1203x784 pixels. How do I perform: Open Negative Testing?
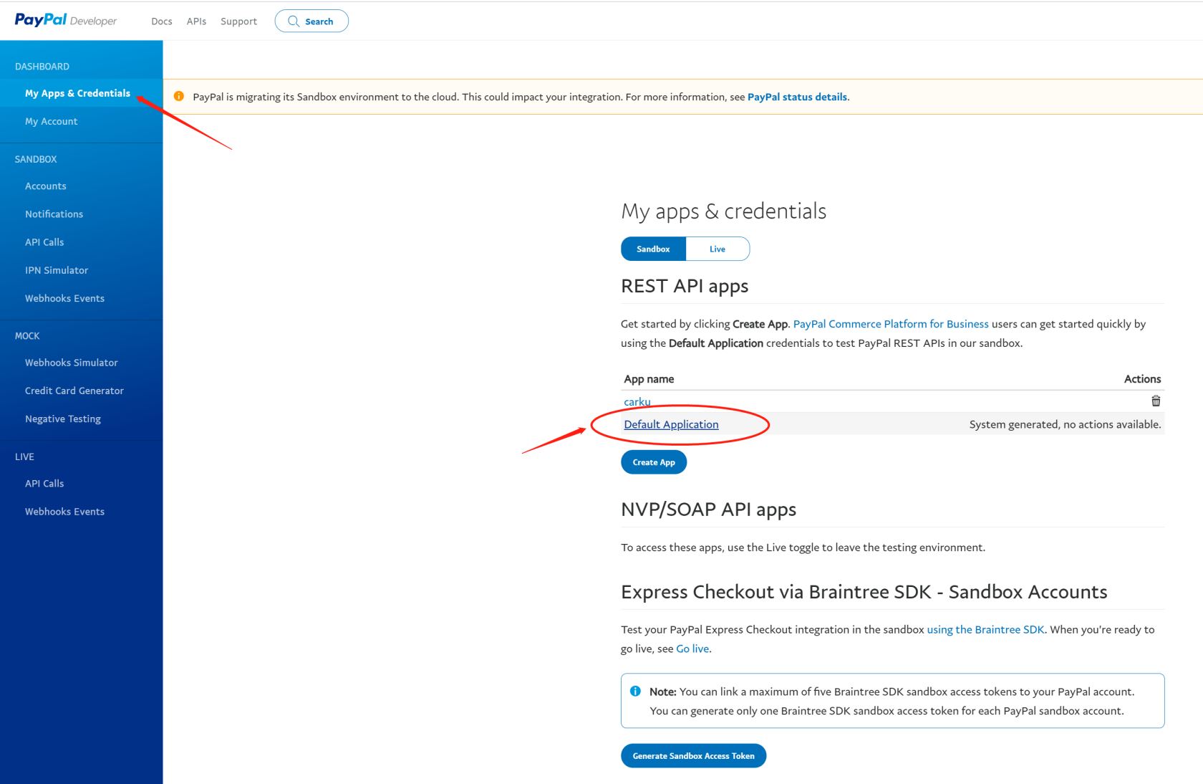tap(63, 419)
